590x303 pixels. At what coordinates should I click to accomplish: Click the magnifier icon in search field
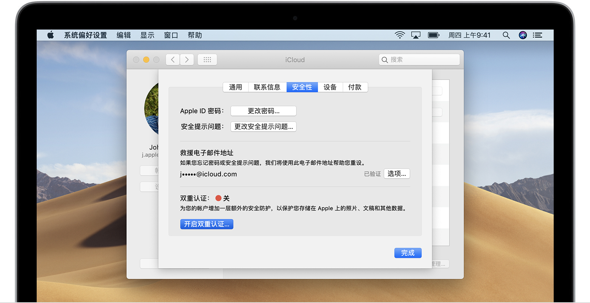tap(385, 60)
